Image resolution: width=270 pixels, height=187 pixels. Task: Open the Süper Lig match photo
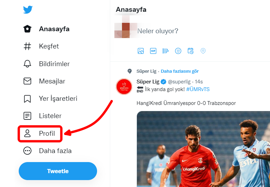(x=203, y=149)
